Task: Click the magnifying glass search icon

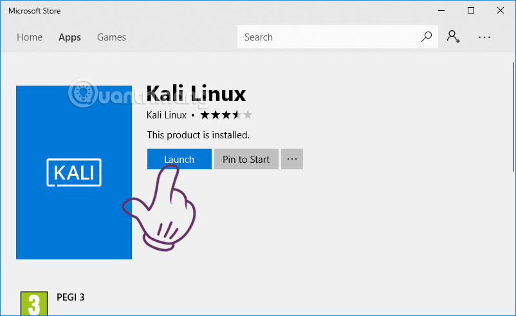Action: (427, 37)
